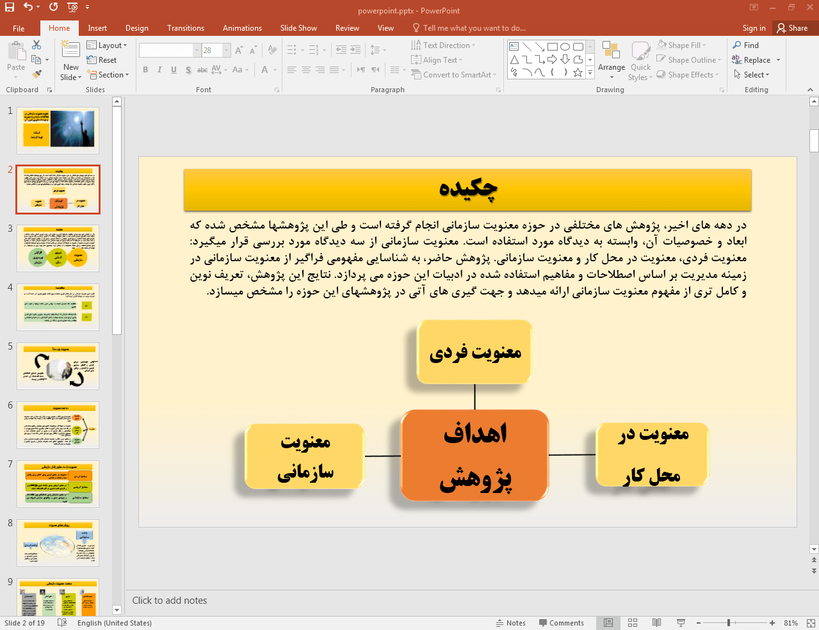Image resolution: width=819 pixels, height=630 pixels.
Task: Switch to Slide Sorter view
Action: (x=633, y=623)
